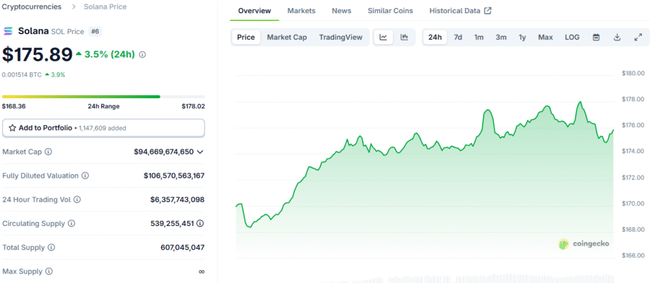
Task: Expand chart to fullscreen icon
Action: 639,37
